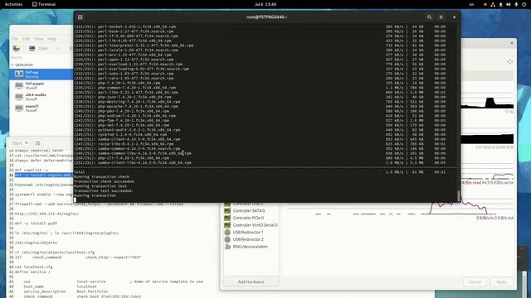Open search in the terminal window
This screenshot has width=531, height=298.
(x=429, y=17)
